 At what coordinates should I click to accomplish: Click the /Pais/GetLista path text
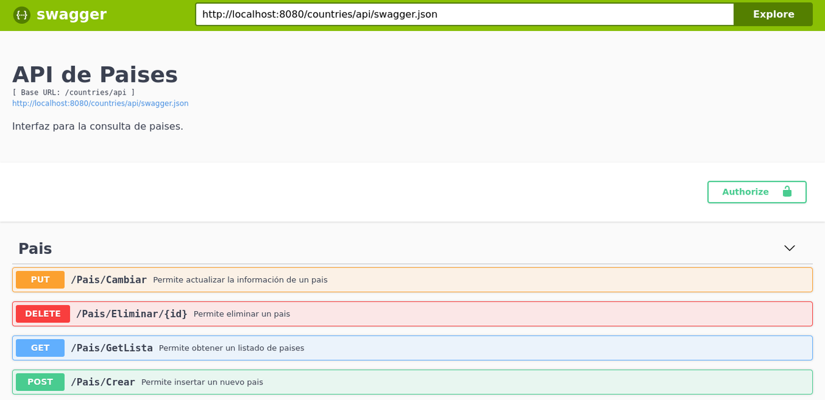(x=112, y=348)
